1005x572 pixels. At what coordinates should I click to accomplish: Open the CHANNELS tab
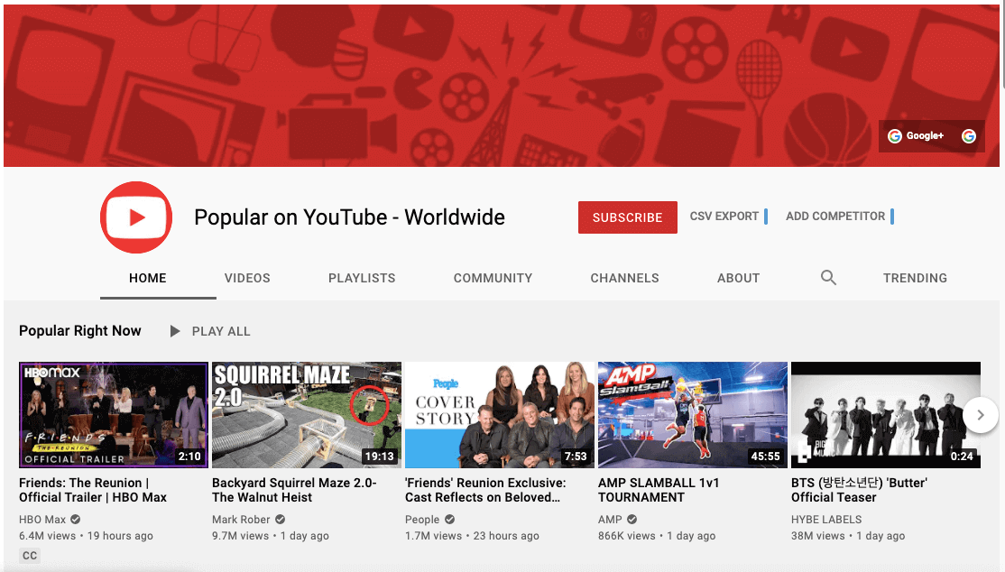(624, 278)
